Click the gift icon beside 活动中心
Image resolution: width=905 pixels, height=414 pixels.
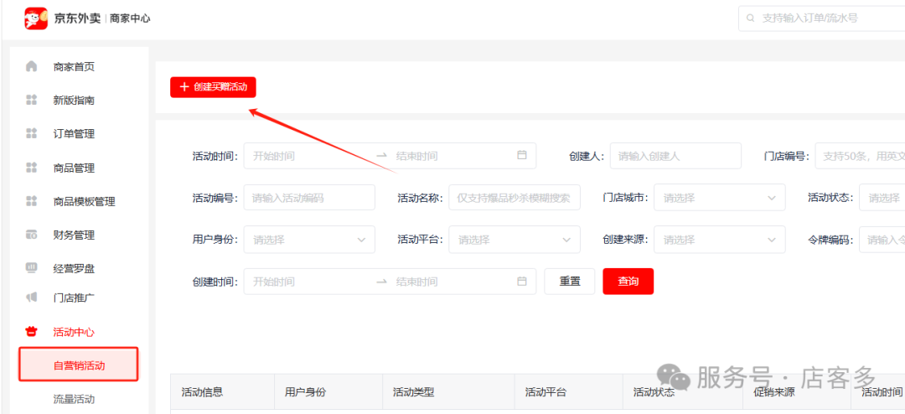click(x=32, y=332)
